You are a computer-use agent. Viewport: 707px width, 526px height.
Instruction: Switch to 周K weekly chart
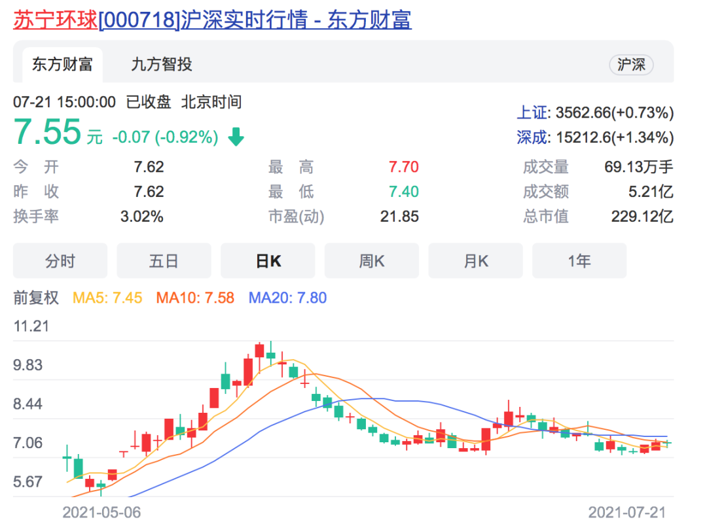pyautogui.click(x=372, y=260)
